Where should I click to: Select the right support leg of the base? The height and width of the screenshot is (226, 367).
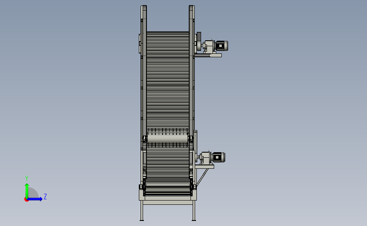pyautogui.click(x=194, y=211)
